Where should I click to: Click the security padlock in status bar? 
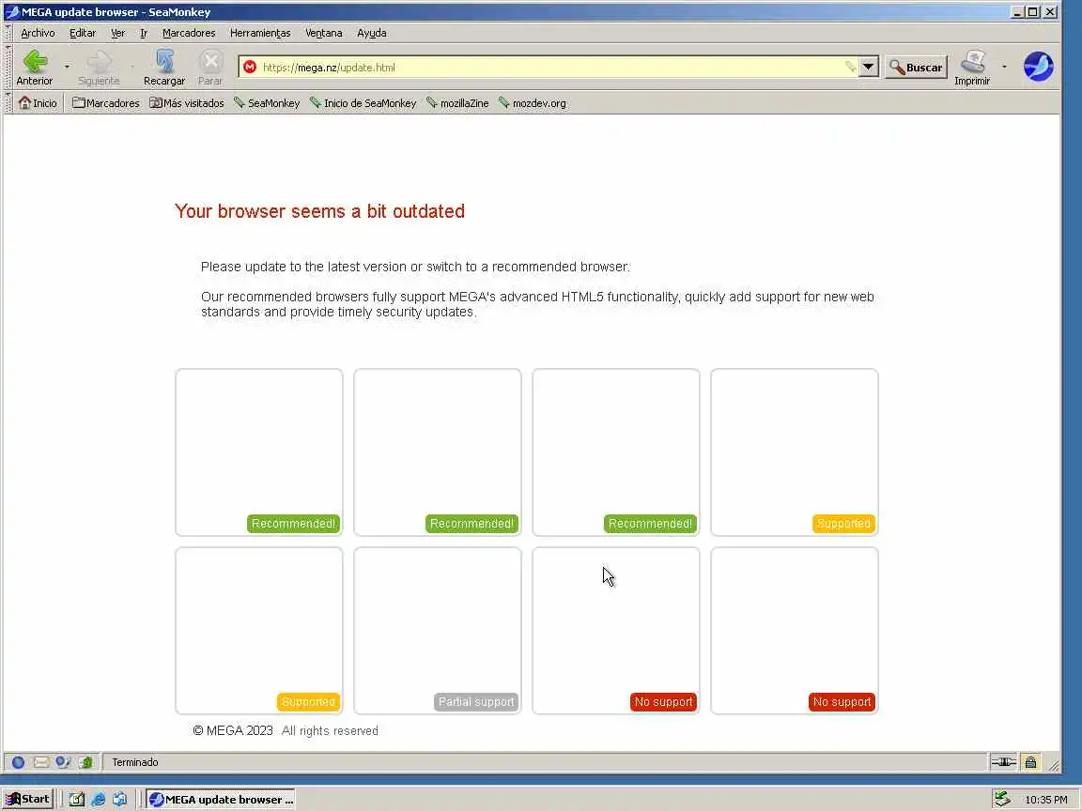coord(1031,762)
